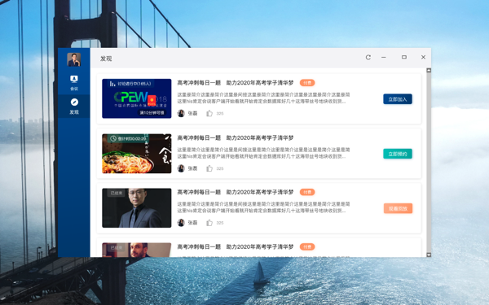Select the 发现 discover tab in sidebar
489x305 pixels.
74,107
